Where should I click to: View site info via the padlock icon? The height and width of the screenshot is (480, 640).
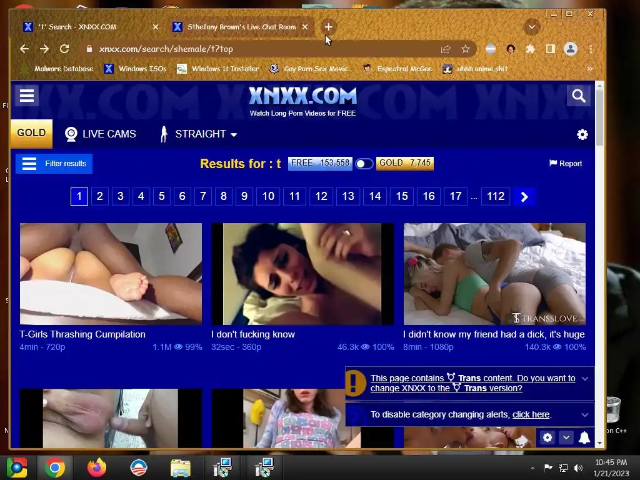89,49
